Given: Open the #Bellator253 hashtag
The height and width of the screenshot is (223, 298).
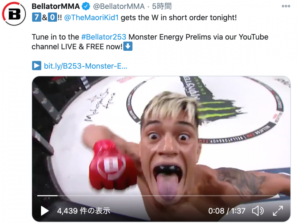Looking at the screenshot, I should coord(104,37).
